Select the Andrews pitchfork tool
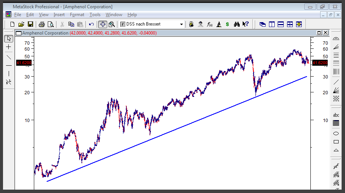345x193 pixels. coord(336,166)
